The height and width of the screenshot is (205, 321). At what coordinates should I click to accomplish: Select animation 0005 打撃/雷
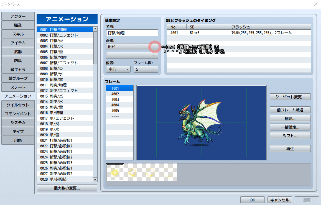click(x=65, y=52)
